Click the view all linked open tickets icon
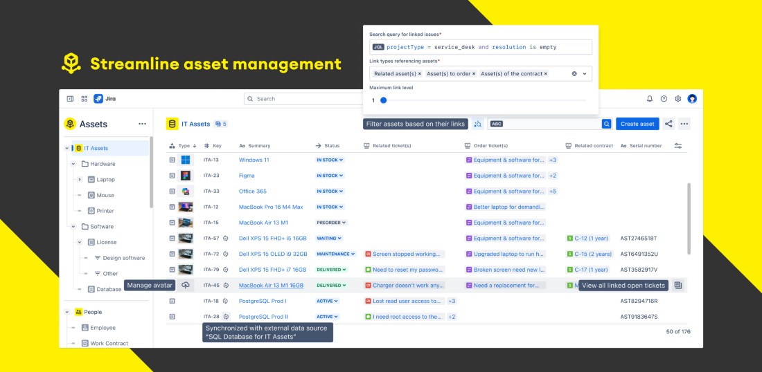Viewport: 762px width, 372px height. (678, 285)
